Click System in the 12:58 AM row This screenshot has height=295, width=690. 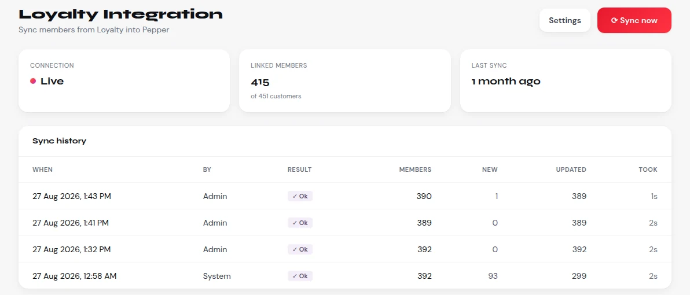[x=217, y=276]
